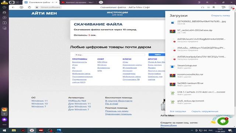Click the Yandex Browser taskbar icon
The height and width of the screenshot is (133, 236).
(32, 130)
